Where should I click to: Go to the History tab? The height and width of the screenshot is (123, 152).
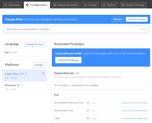click(109, 5)
